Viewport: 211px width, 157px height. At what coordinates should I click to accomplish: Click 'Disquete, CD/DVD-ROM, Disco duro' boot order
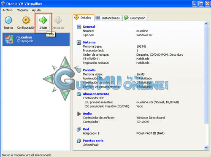click(x=160, y=54)
